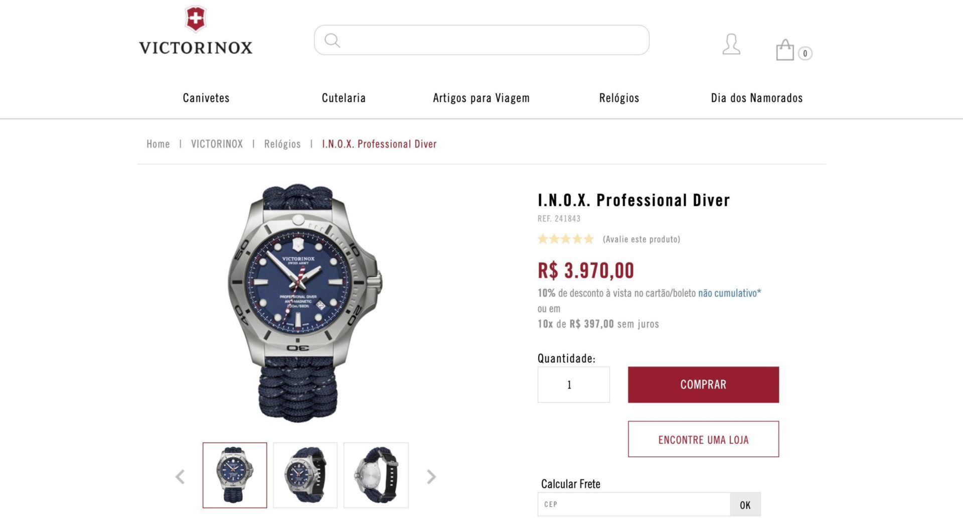Screen dimensions: 963x525
Task: Open the user account icon
Action: (x=731, y=44)
